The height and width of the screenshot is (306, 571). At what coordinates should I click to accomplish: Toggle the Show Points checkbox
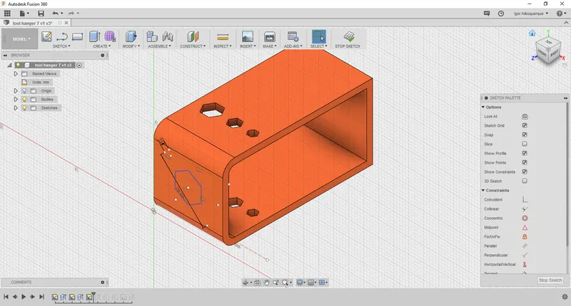525,163
